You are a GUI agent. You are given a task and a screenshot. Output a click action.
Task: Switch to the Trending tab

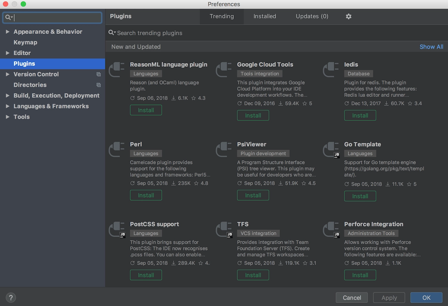tap(222, 16)
